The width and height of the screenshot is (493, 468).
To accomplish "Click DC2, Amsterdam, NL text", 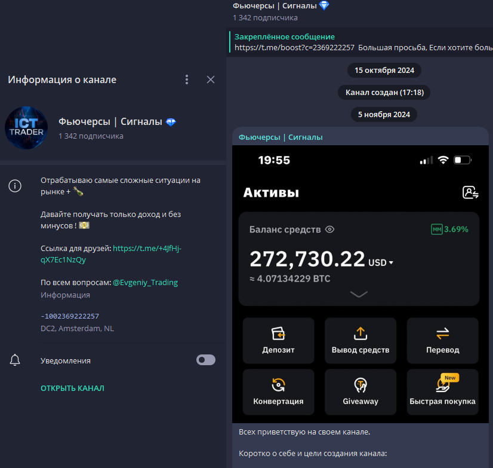I will pos(78,329).
